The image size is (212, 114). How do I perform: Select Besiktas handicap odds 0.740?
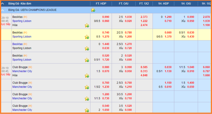click(x=106, y=32)
